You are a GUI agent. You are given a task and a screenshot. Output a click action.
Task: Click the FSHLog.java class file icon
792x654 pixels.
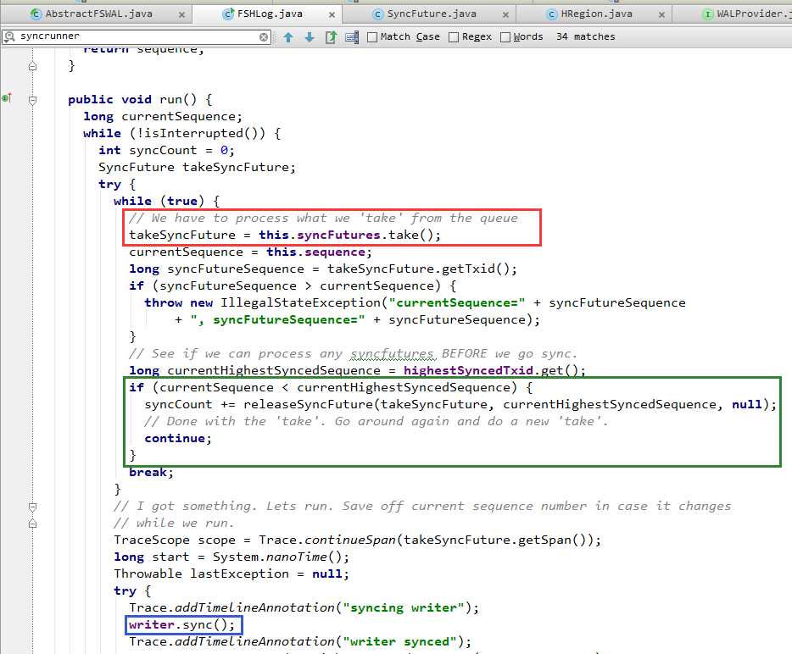point(228,14)
